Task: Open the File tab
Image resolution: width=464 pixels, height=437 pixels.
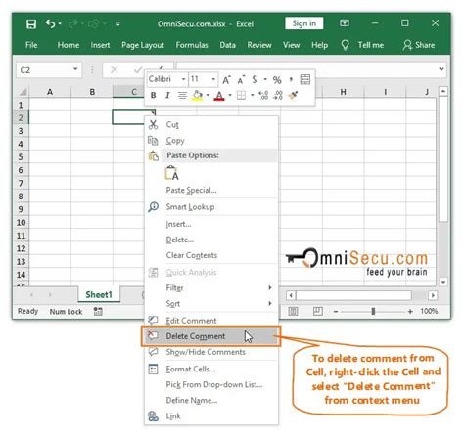Action: pos(31,45)
